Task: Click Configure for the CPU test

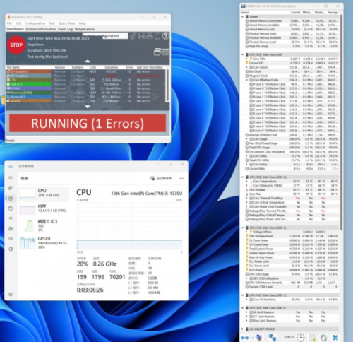Action: coord(78,80)
